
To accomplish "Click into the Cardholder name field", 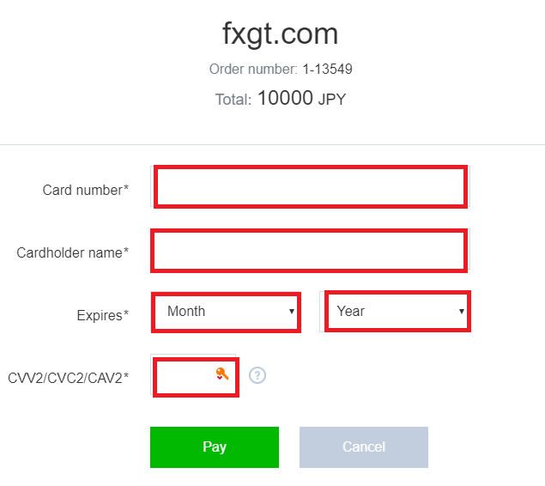I will [x=309, y=251].
